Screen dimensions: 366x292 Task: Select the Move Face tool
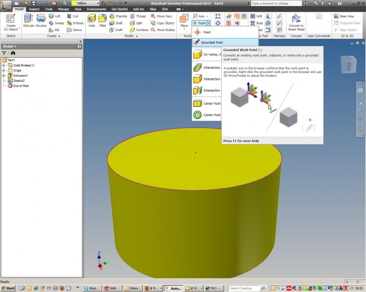[162, 16]
